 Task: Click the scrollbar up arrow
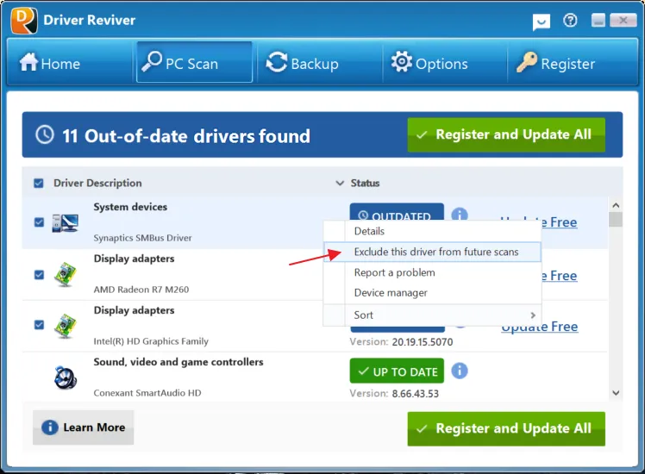click(616, 205)
